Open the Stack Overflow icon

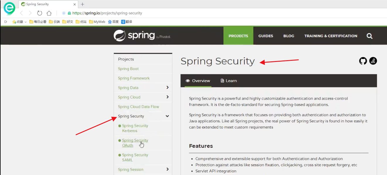[373, 61]
